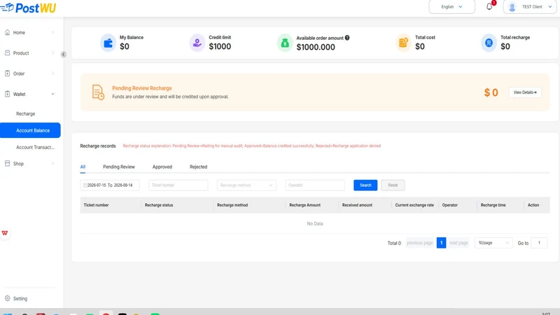
Task: Click the help icon beside Available order amount
Action: (x=347, y=38)
